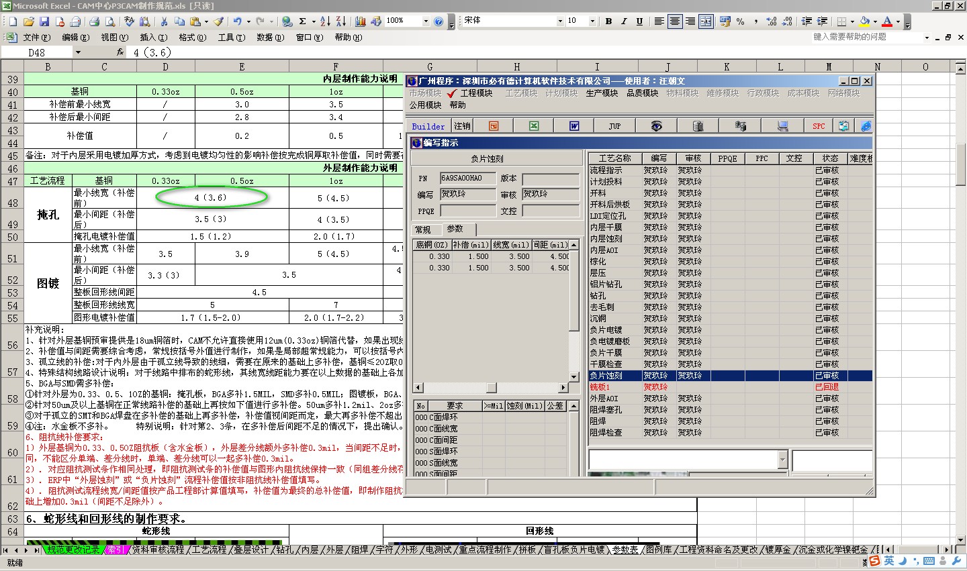Click the Open file icon
967x571 pixels.
28,21
